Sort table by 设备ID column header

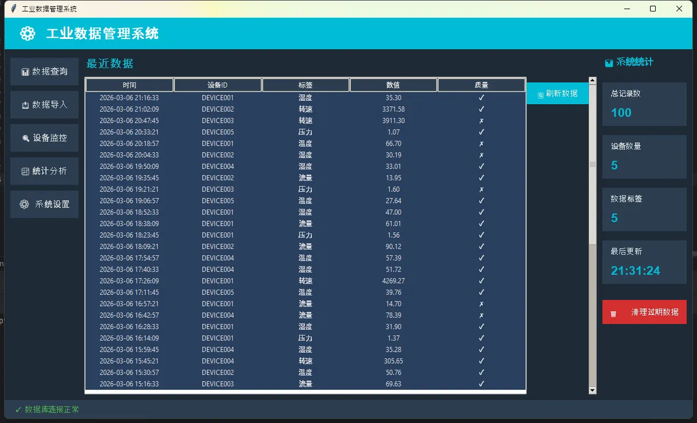coord(218,85)
